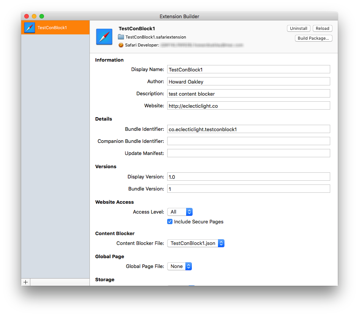Expand the Global Page File dropdown

pos(179,266)
